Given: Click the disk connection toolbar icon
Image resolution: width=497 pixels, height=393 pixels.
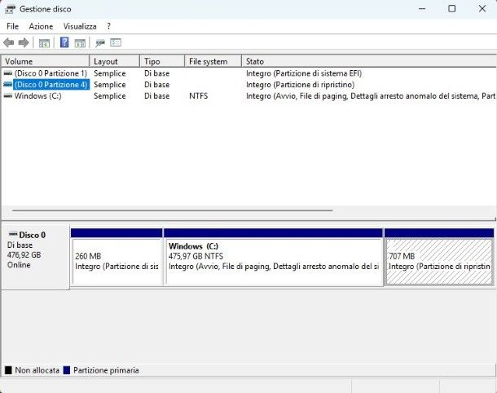Looking at the screenshot, I should [x=100, y=42].
